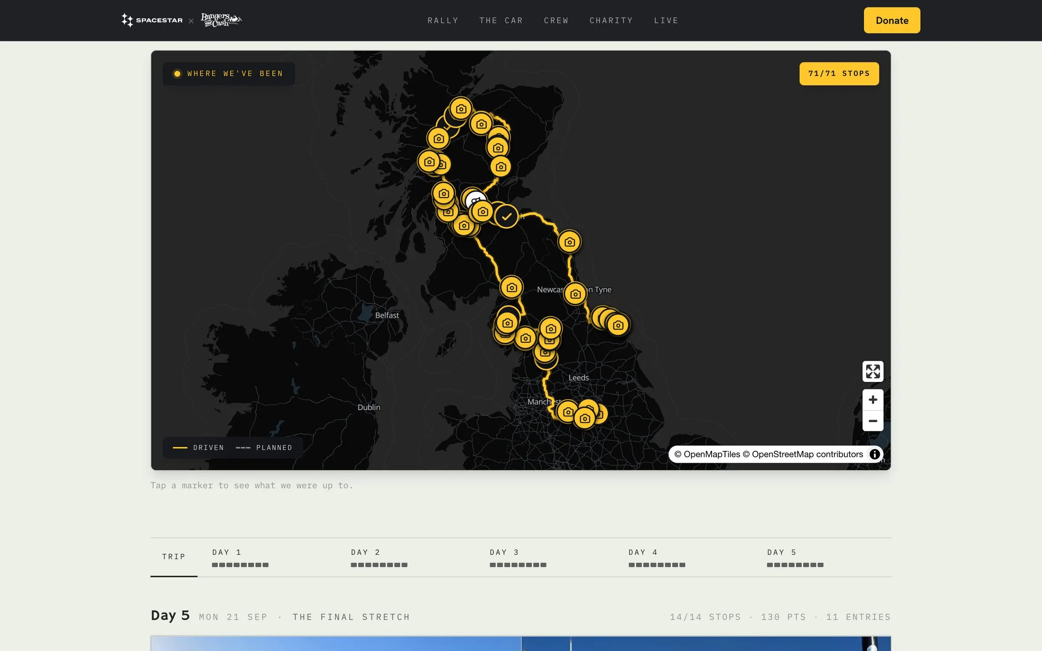
Task: Open the camera marker nearest Newcastle upon Tyne label
Action: pos(575,294)
